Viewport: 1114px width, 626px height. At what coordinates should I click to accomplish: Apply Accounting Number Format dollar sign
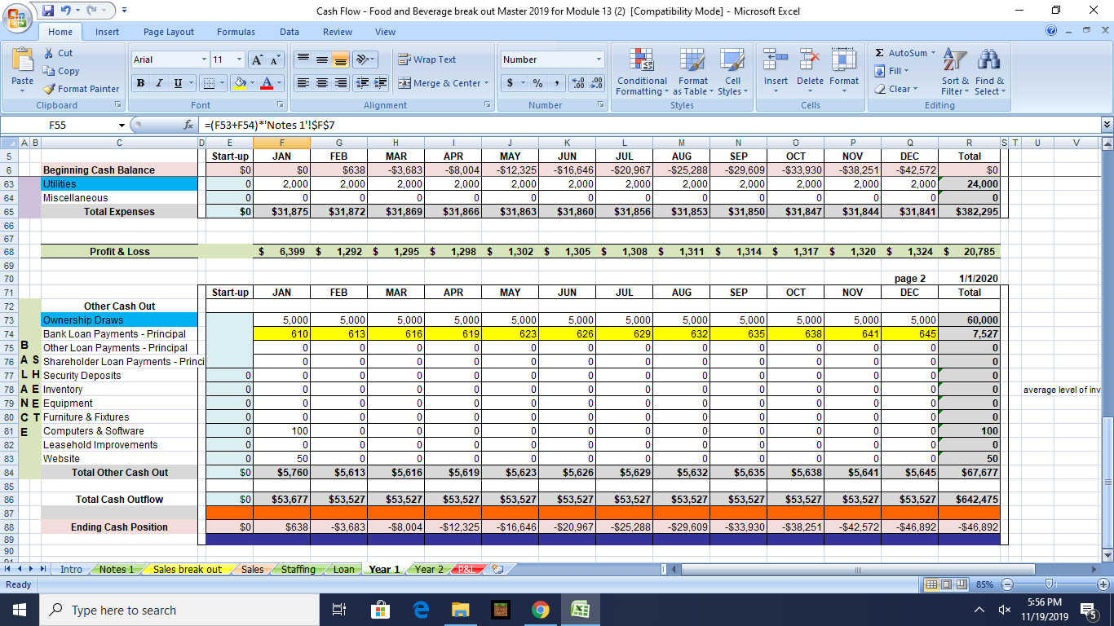[511, 83]
